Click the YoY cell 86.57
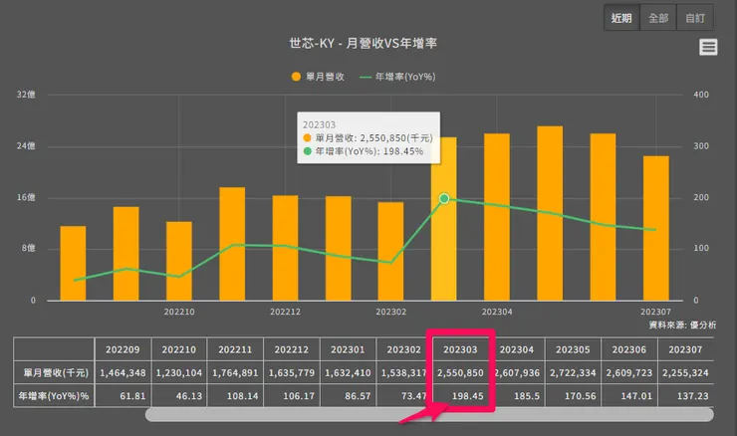The image size is (737, 436). [x=348, y=395]
